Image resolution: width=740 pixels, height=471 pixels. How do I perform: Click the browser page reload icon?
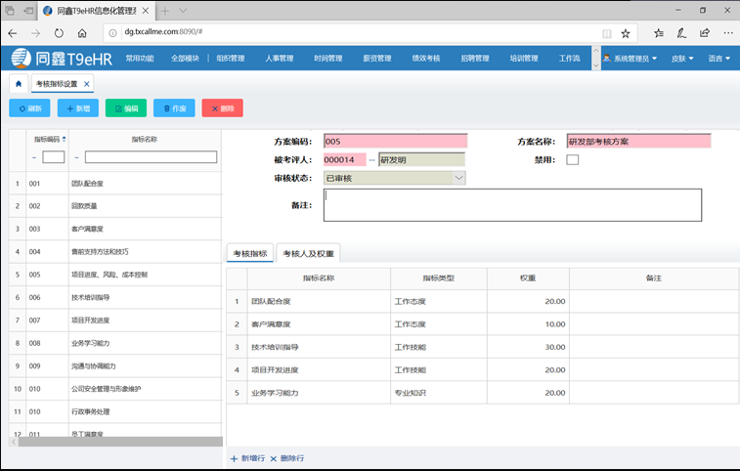click(59, 32)
